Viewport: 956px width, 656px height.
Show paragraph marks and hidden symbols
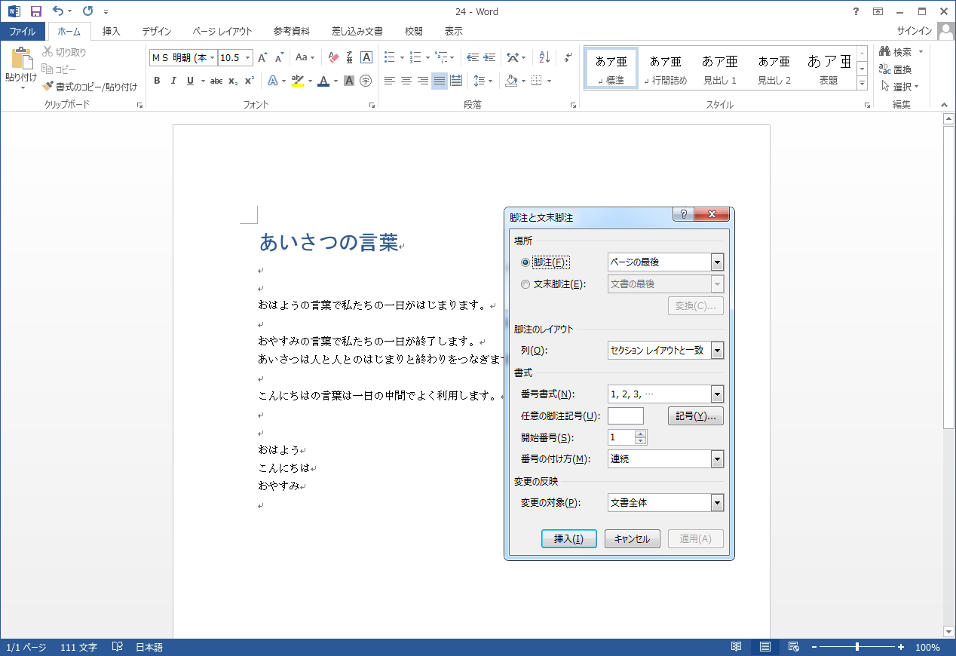click(568, 57)
